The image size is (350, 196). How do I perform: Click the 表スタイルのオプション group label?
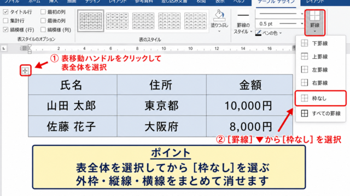coord(37,39)
